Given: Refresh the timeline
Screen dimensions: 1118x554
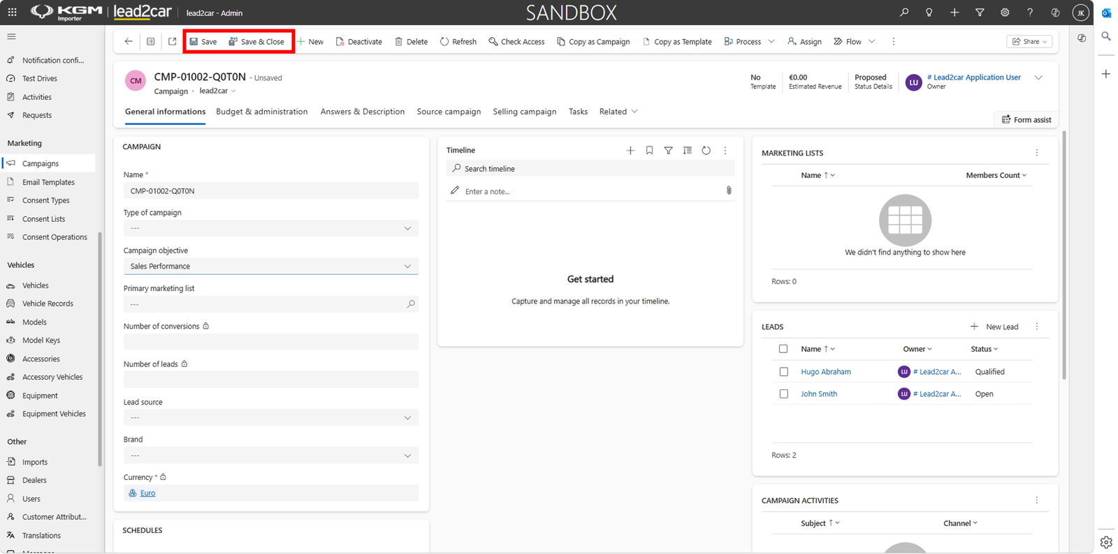Looking at the screenshot, I should 706,150.
